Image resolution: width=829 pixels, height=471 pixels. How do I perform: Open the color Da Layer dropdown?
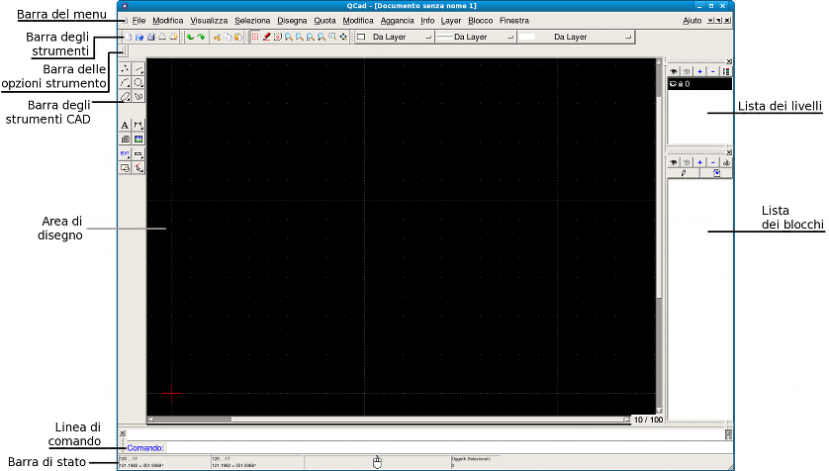click(394, 37)
